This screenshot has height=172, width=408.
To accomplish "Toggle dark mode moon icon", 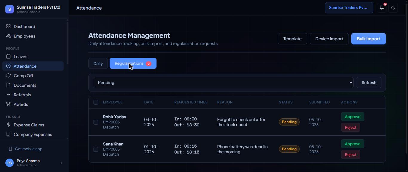I will [x=393, y=8].
